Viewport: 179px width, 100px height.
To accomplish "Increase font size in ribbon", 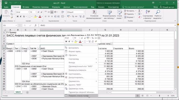I will (39, 12).
